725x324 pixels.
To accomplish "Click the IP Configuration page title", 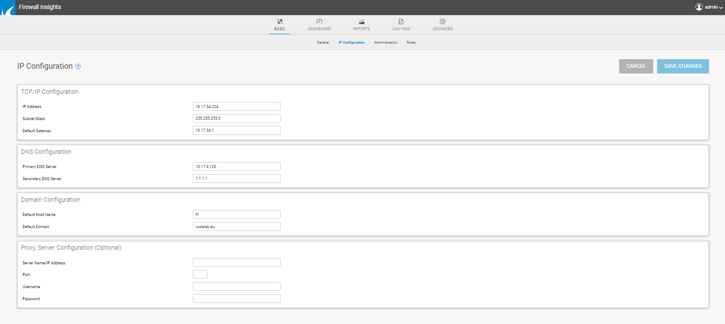I will point(45,66).
